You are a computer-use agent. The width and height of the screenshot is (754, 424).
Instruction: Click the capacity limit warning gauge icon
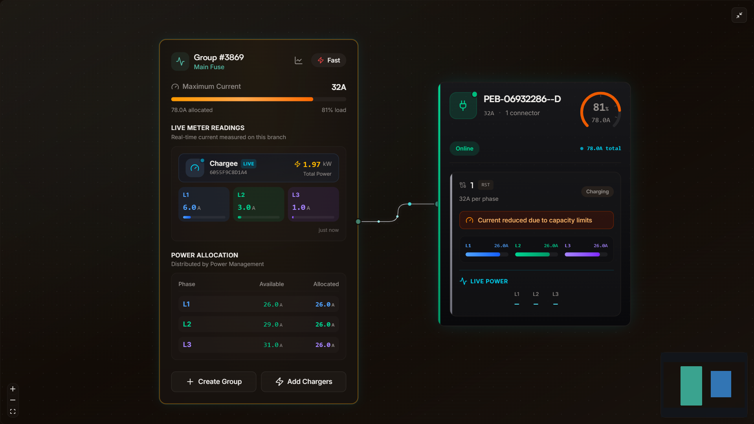[469, 220]
